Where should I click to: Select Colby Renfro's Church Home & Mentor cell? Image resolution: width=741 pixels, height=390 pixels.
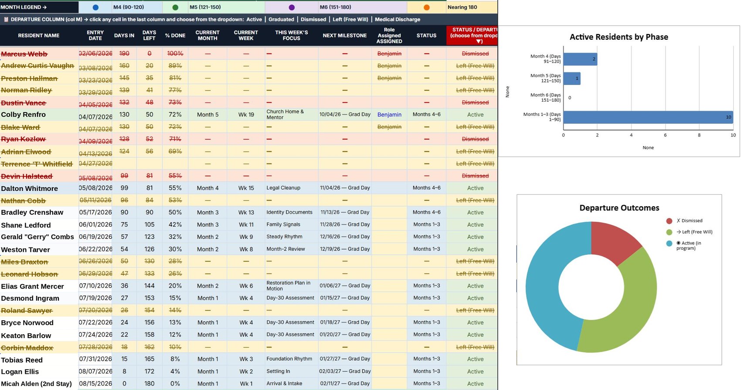[292, 115]
